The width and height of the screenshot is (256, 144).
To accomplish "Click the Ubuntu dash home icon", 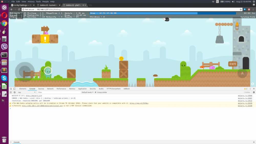I will point(4,7).
